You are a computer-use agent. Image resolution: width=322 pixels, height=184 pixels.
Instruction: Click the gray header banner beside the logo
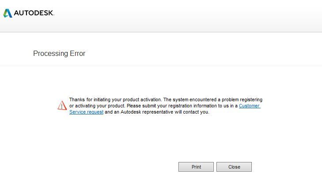click(x=185, y=16)
